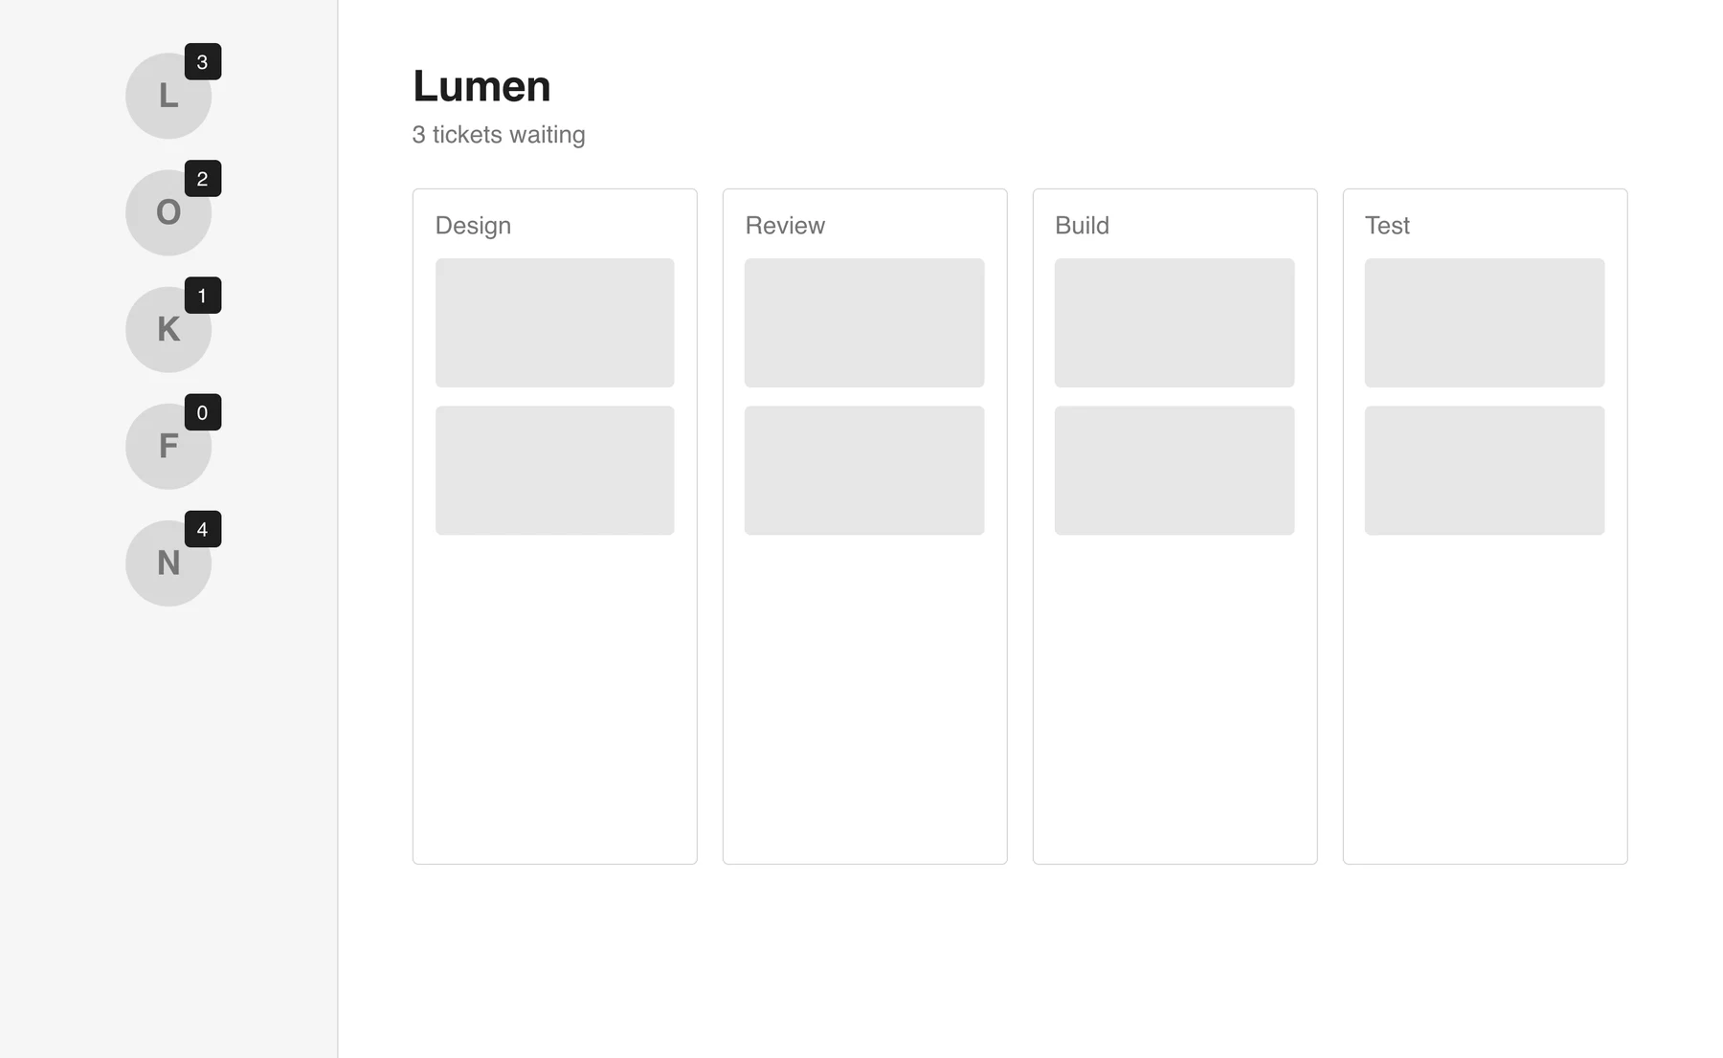The height and width of the screenshot is (1058, 1723).
Task: Click the badge showing 1 on K
Action: [203, 296]
